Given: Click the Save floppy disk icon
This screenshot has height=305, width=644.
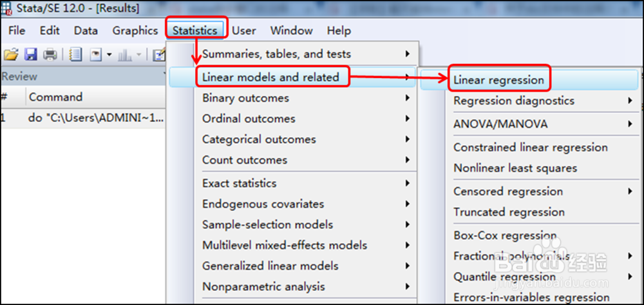Looking at the screenshot, I should 31,54.
